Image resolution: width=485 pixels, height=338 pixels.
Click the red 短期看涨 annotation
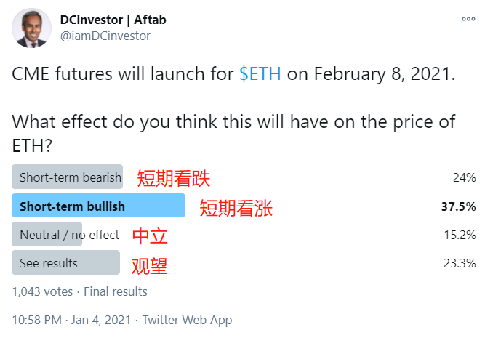point(236,208)
